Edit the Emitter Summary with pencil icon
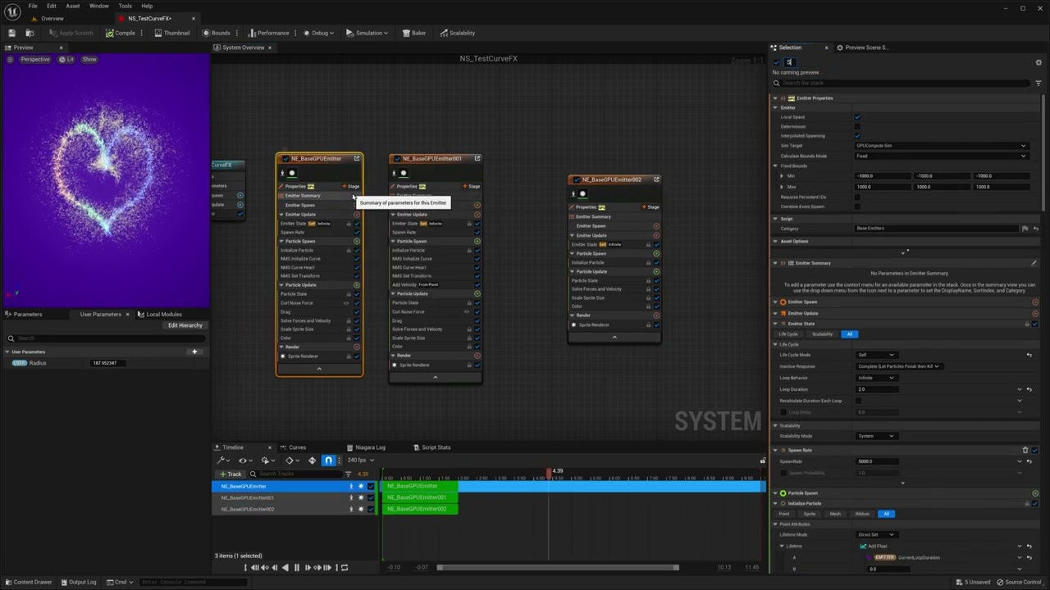Image resolution: width=1050 pixels, height=590 pixels. point(1034,263)
